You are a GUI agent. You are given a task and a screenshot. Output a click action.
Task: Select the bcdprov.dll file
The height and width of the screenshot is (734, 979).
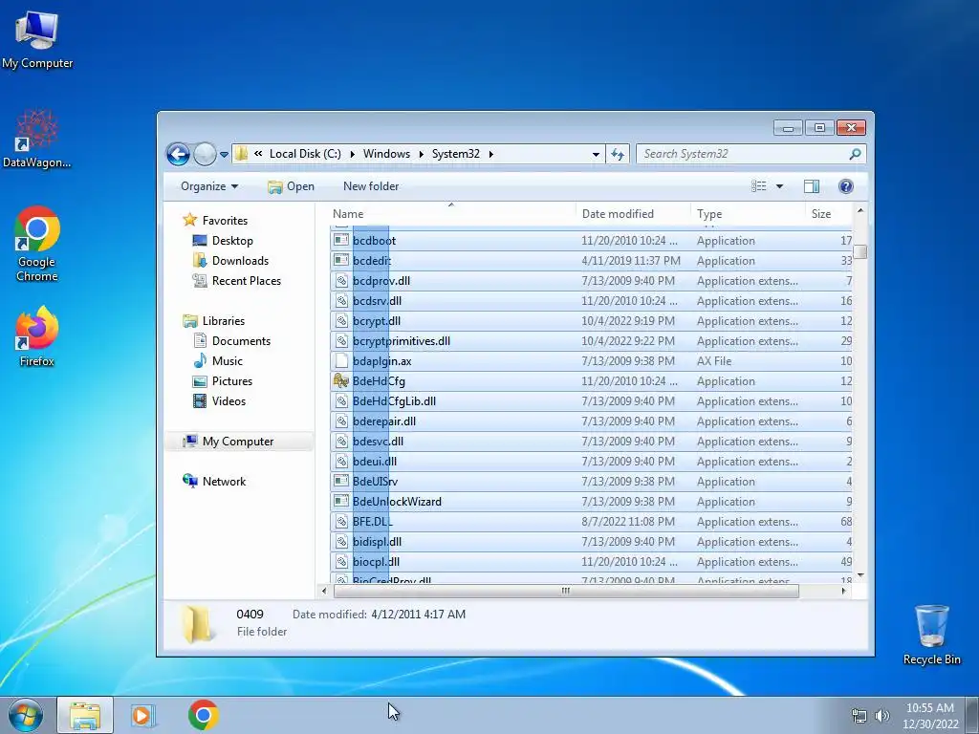(591, 281)
